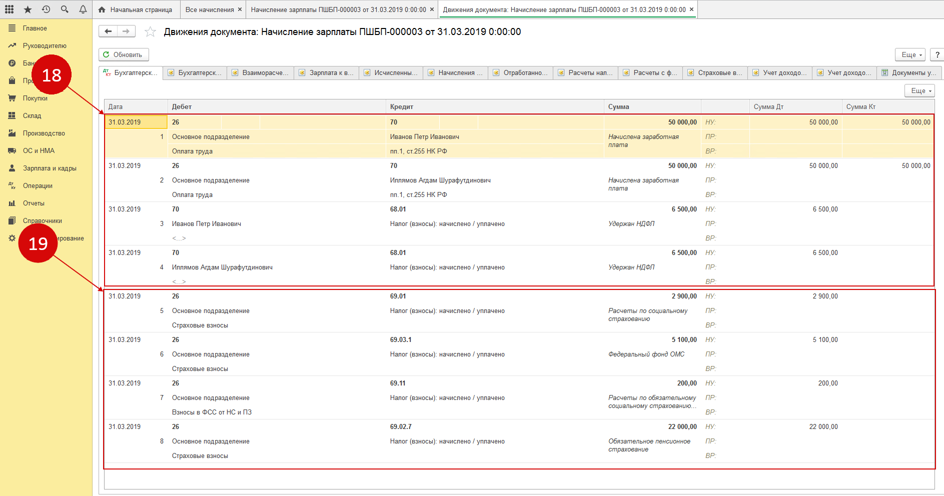944x496 pixels.
Task: Switch to Начисление зарплаты document tab
Action: pos(339,9)
